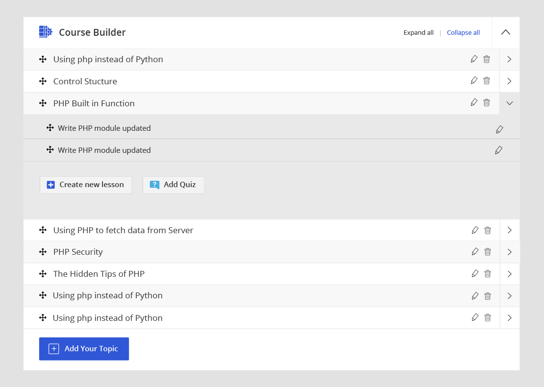The width and height of the screenshot is (544, 387).
Task: Click the Collapse all link
Action: (463, 33)
